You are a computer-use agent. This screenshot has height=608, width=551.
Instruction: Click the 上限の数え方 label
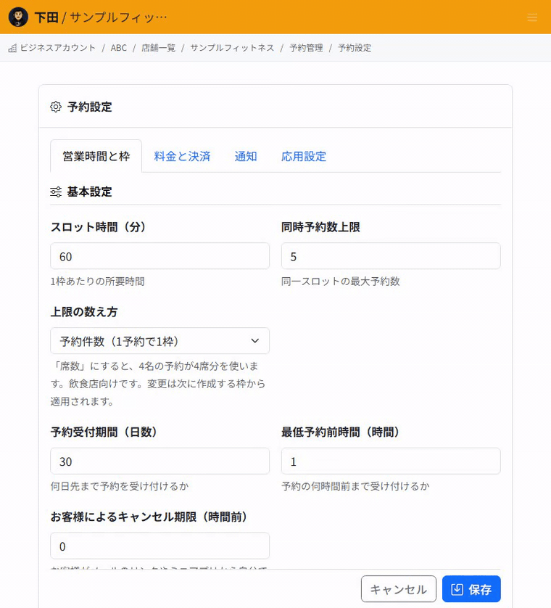(84, 312)
